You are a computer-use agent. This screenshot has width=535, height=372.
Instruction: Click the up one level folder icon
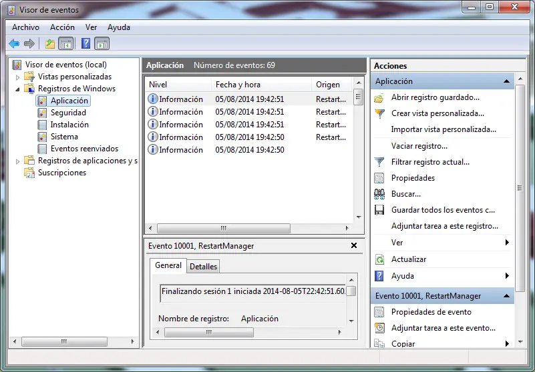pos(50,43)
